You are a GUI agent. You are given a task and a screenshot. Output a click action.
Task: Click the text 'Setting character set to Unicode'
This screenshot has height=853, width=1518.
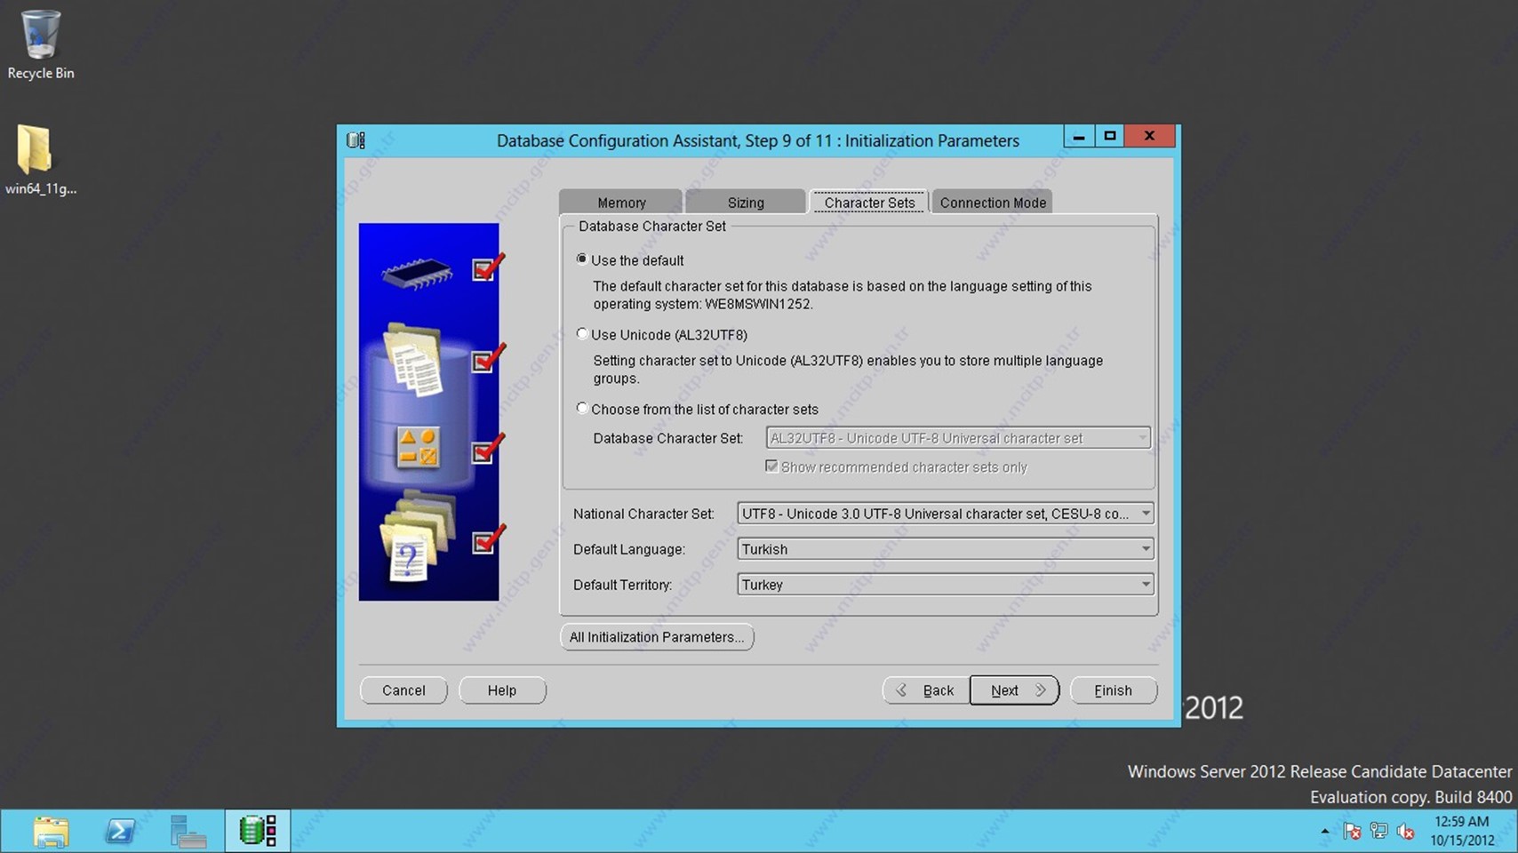(848, 370)
